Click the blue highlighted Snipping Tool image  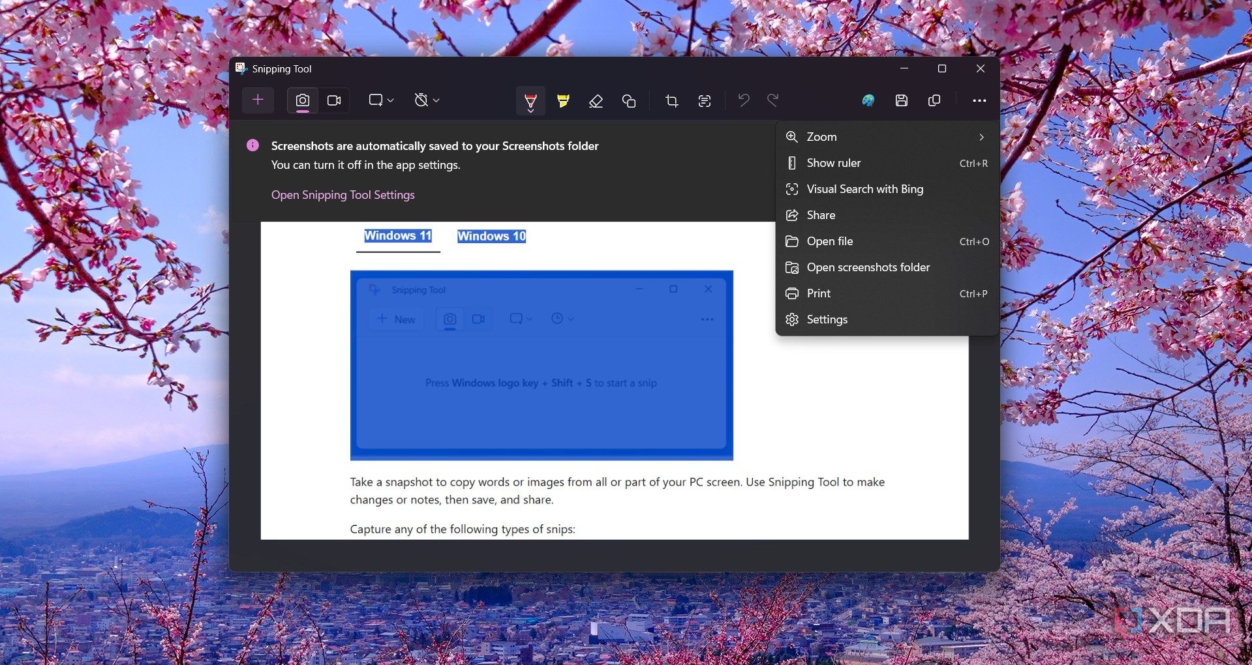point(542,365)
